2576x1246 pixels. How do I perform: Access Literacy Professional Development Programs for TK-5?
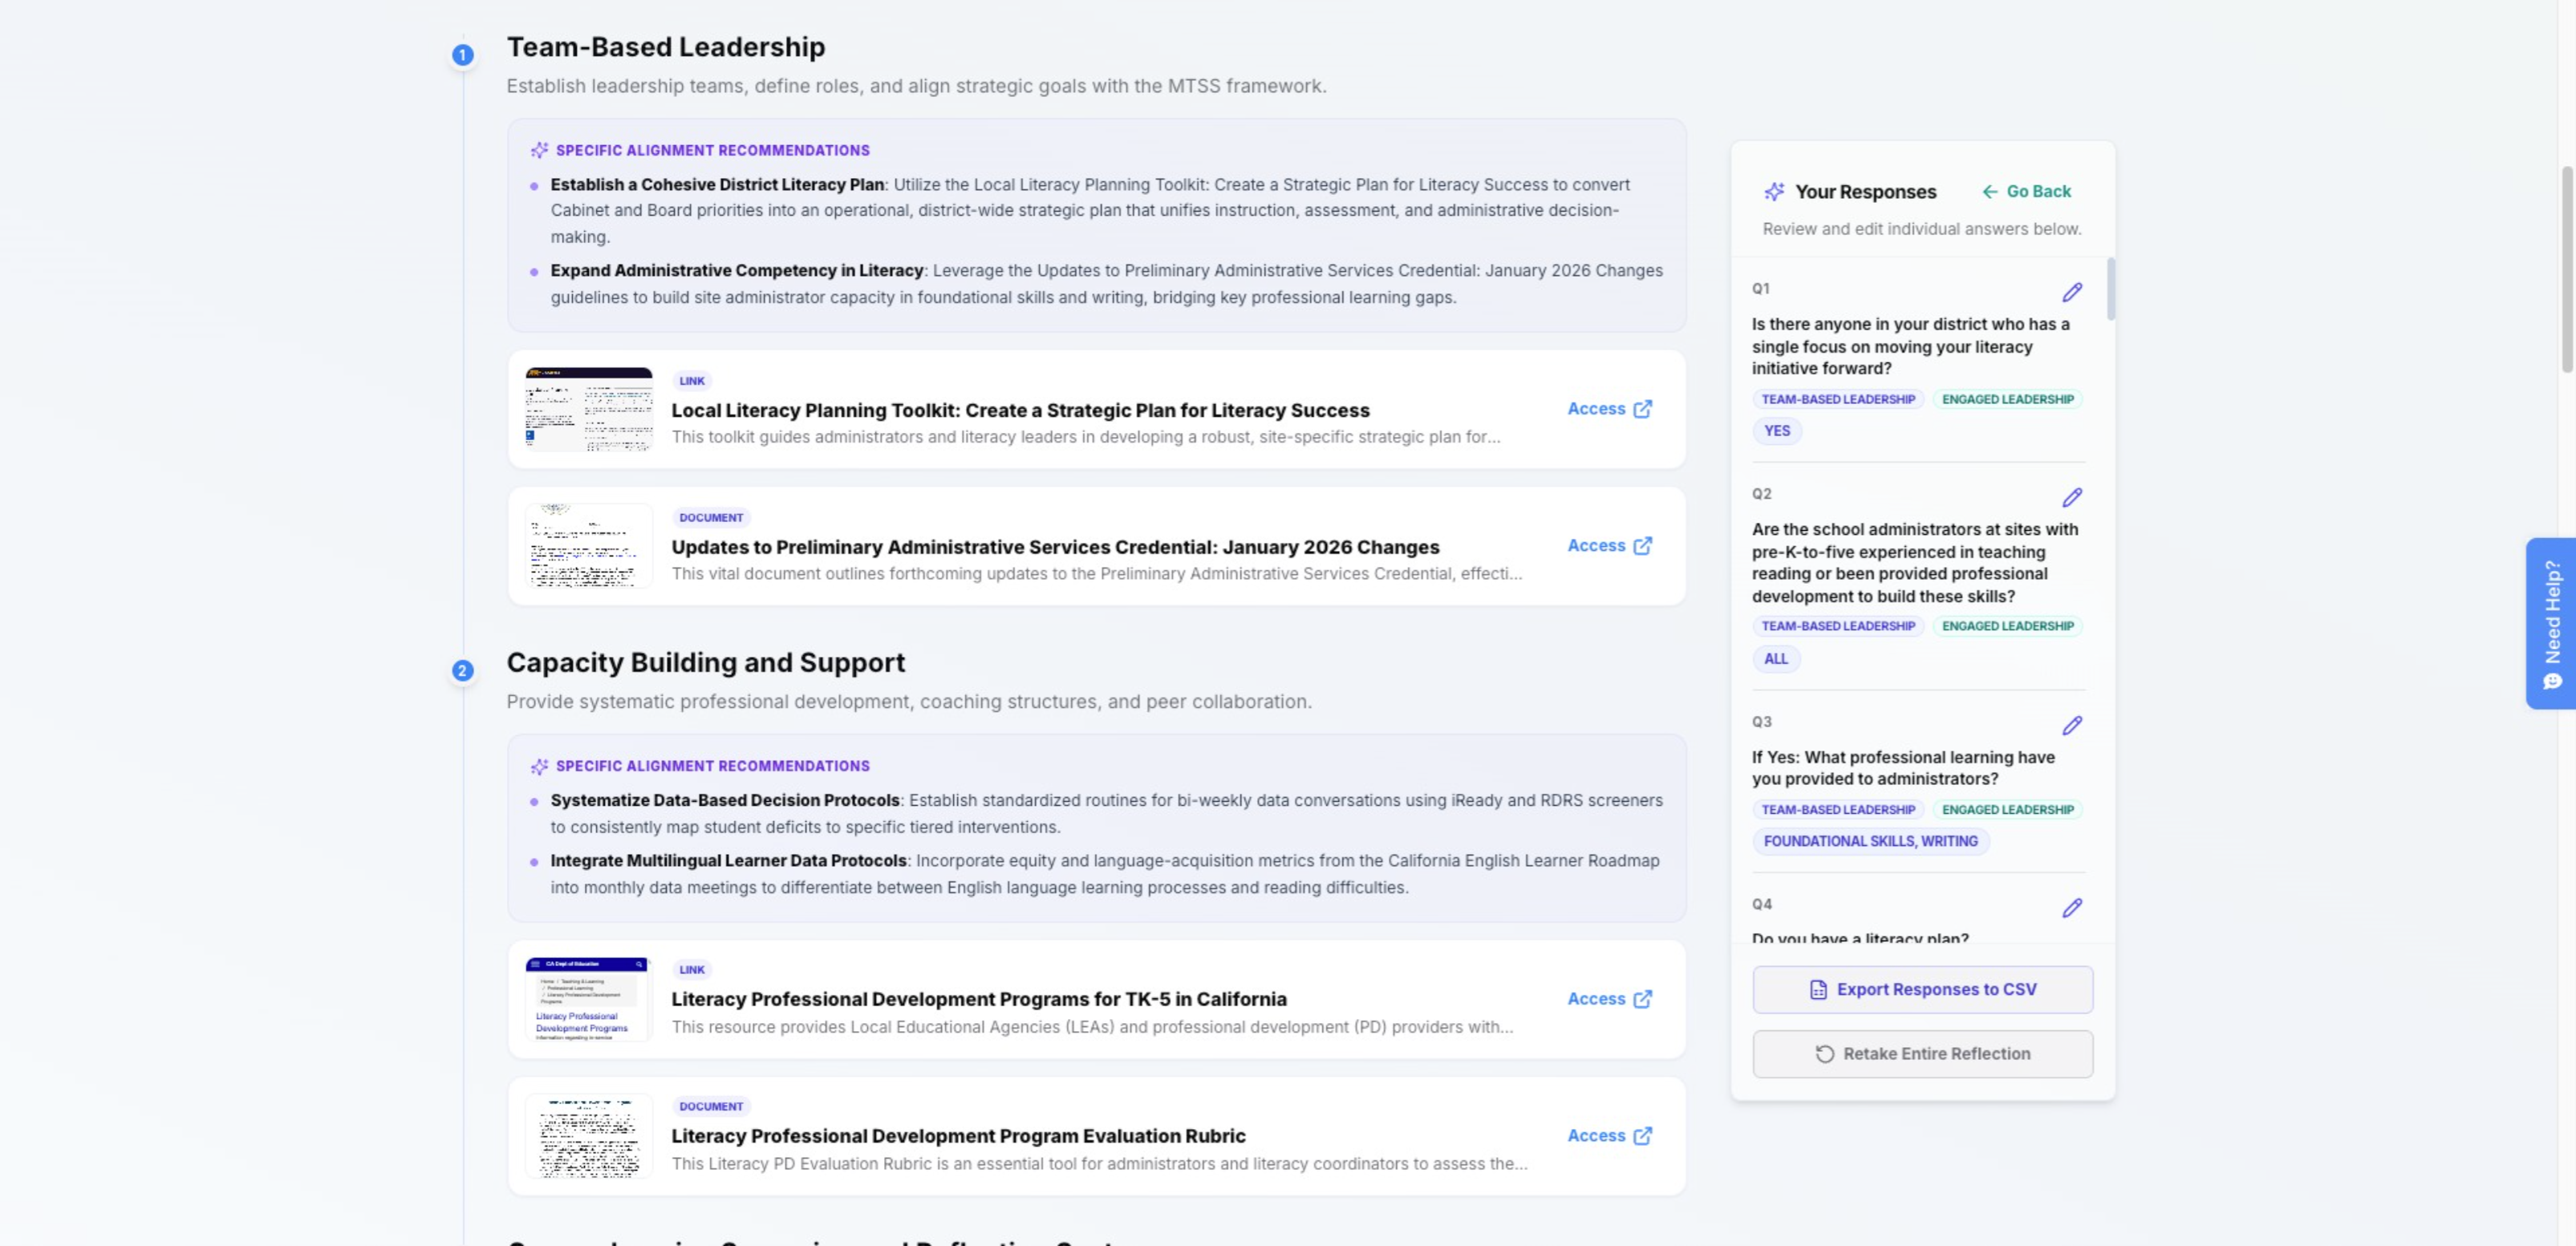click(x=1609, y=999)
